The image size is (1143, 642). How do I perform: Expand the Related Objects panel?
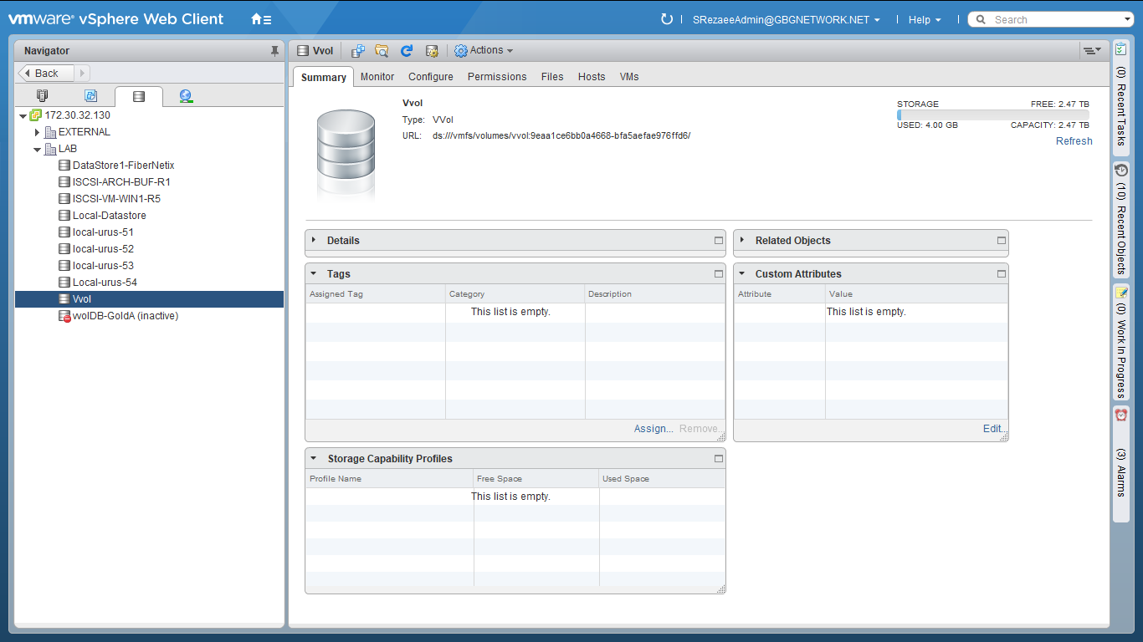tap(742, 240)
